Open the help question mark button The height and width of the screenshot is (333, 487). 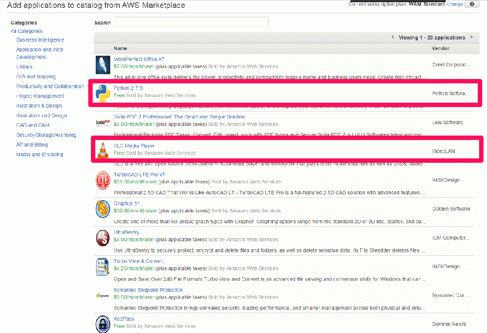[472, 4]
